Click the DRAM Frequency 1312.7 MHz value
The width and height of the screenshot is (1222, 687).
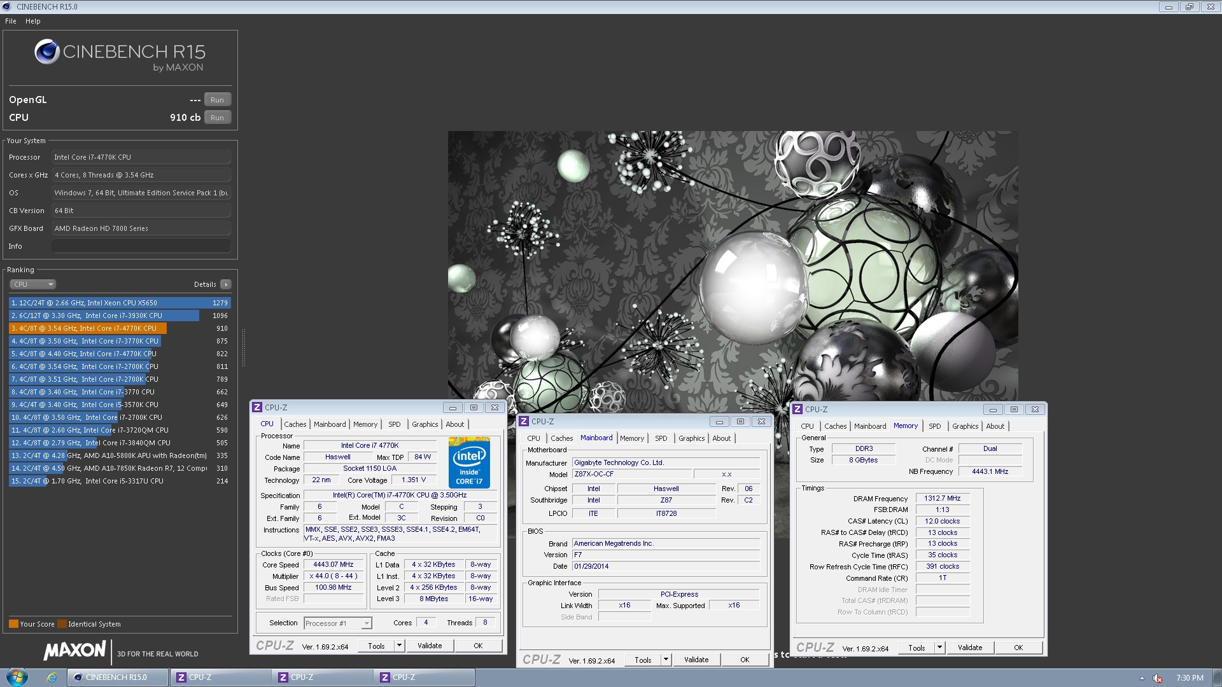coord(943,498)
